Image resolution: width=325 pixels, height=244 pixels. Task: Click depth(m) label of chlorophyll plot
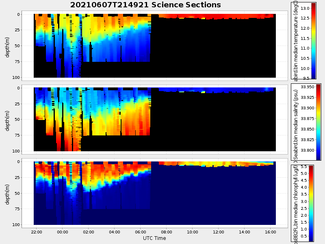click(x=7, y=193)
